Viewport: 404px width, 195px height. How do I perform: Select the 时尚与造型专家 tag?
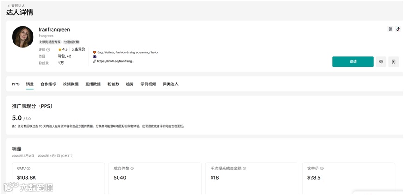point(50,42)
